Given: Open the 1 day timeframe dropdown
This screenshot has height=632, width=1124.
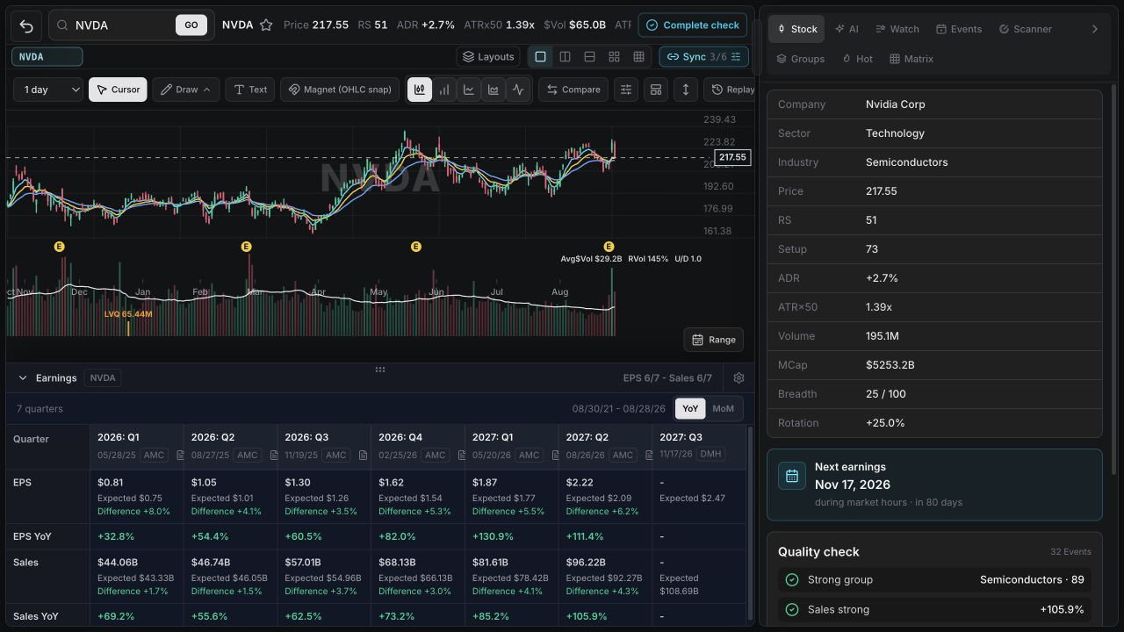Looking at the screenshot, I should (48, 90).
